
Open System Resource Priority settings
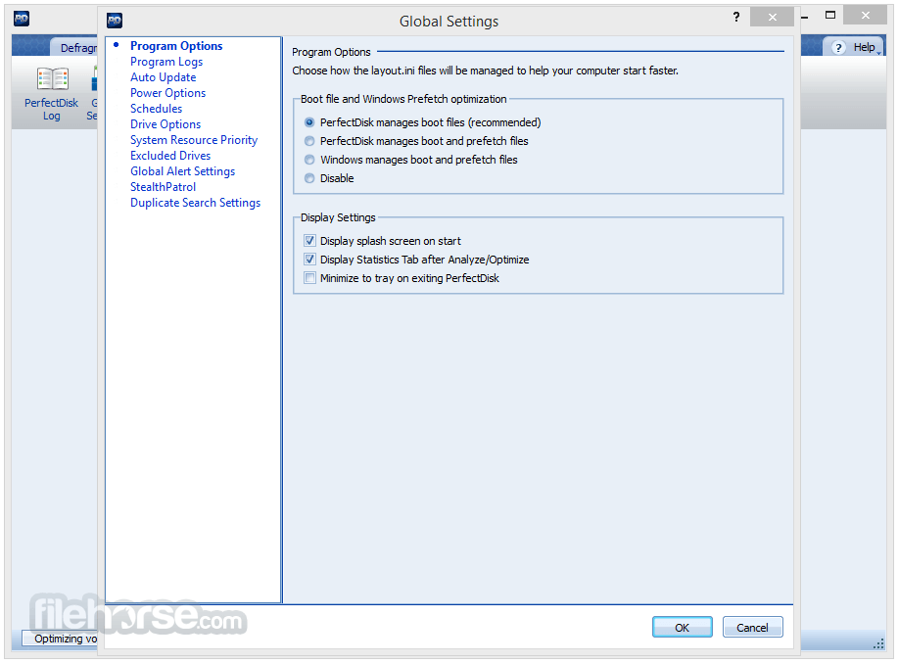click(x=194, y=140)
